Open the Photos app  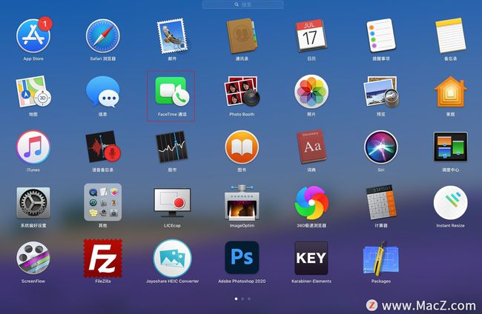click(311, 92)
